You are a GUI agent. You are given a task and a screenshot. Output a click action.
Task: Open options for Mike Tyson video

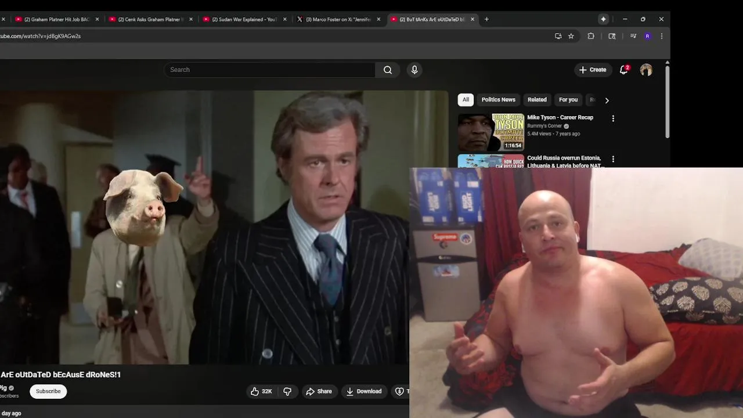click(613, 118)
